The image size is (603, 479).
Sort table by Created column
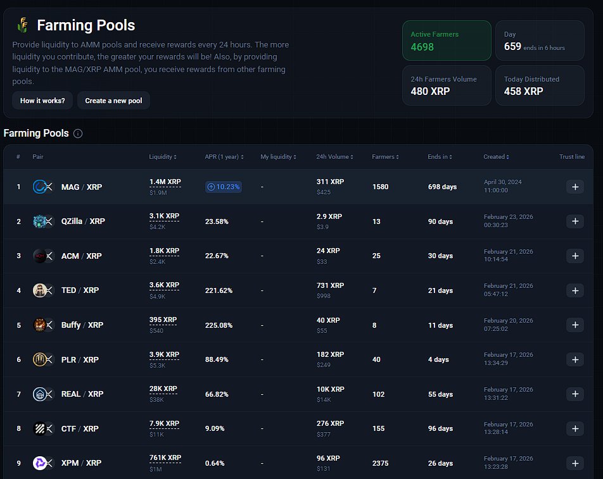pos(496,157)
